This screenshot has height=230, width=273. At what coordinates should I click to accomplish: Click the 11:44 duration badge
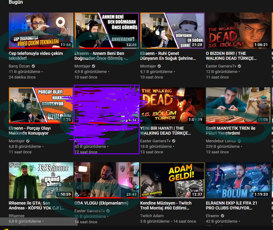66,45
